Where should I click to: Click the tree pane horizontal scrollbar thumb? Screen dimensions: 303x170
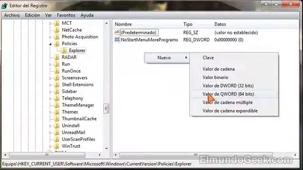point(47,155)
